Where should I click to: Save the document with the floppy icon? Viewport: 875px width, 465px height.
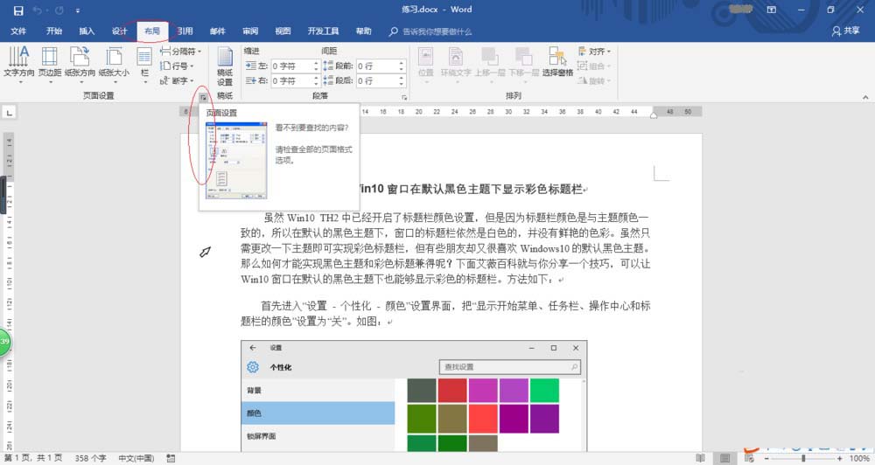(x=18, y=10)
